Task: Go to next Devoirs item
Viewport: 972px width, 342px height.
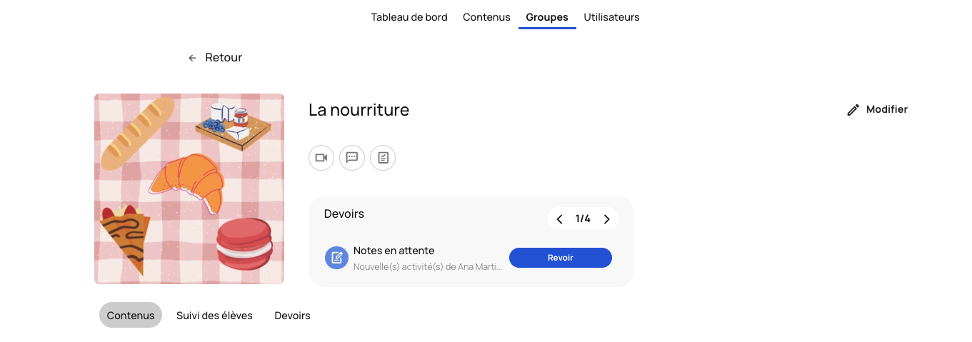Action: click(x=606, y=219)
